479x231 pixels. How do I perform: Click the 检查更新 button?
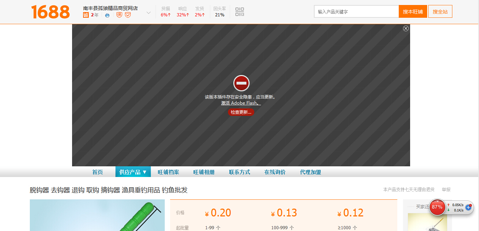(x=241, y=112)
